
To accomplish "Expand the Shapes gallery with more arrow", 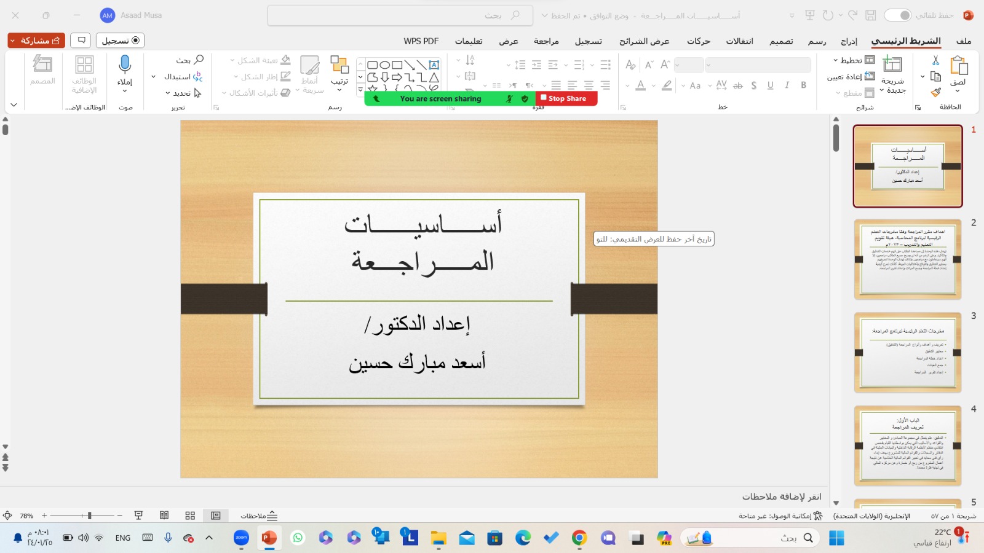I will coord(360,88).
